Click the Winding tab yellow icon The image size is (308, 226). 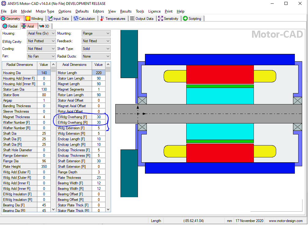28,18
